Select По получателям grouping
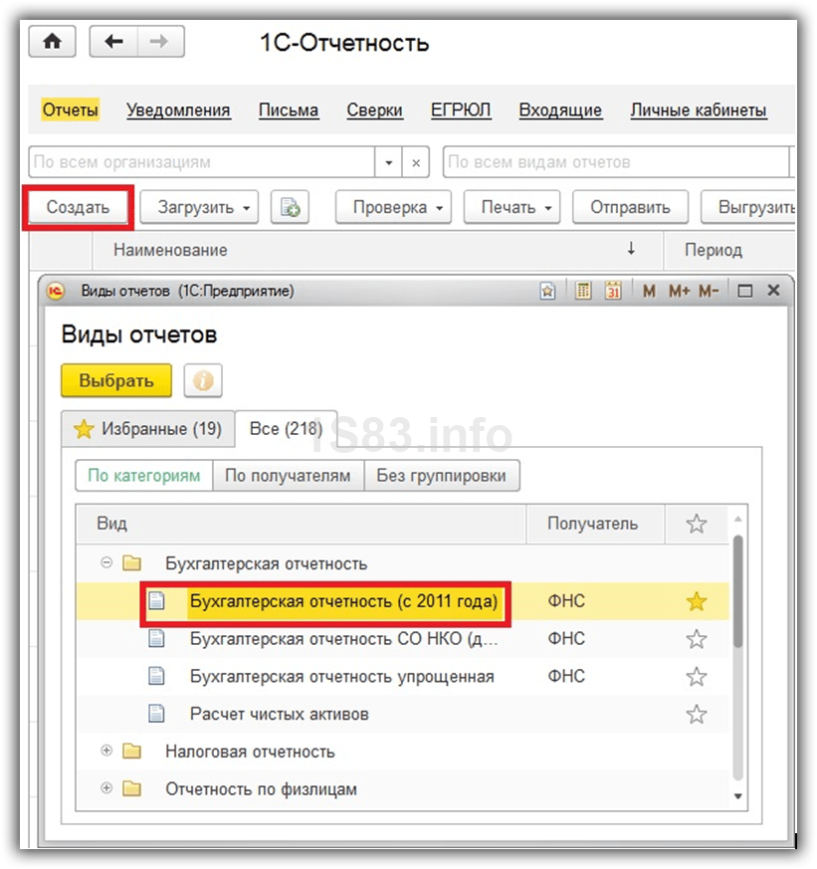This screenshot has width=817, height=869. (x=288, y=476)
